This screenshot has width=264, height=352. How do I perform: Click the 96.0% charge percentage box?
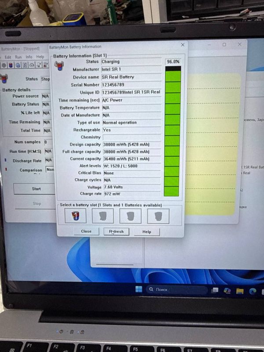[x=173, y=62]
